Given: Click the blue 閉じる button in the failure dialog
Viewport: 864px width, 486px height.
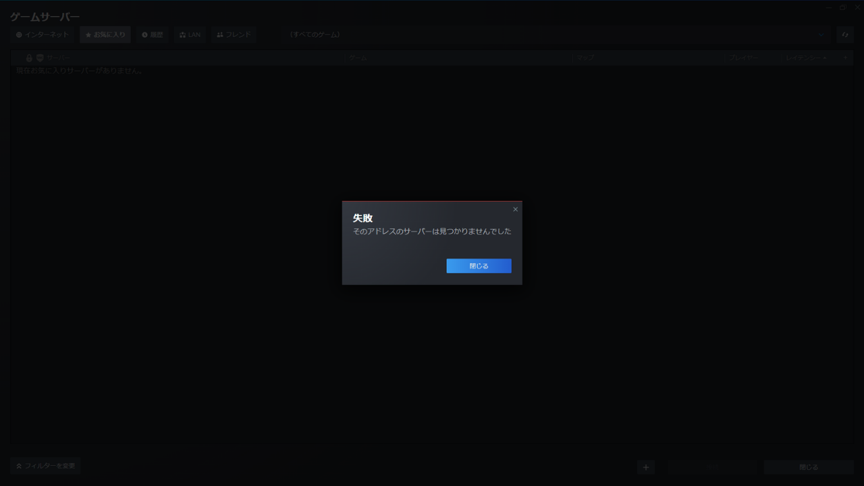Looking at the screenshot, I should pyautogui.click(x=479, y=266).
